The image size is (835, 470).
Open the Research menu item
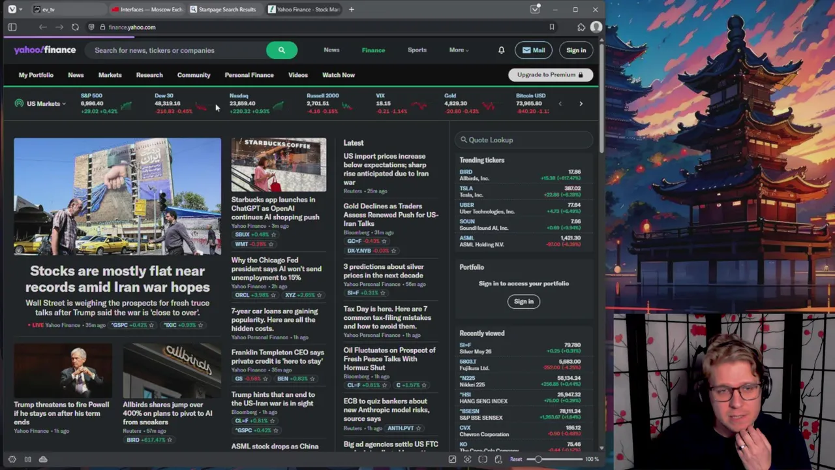(149, 75)
